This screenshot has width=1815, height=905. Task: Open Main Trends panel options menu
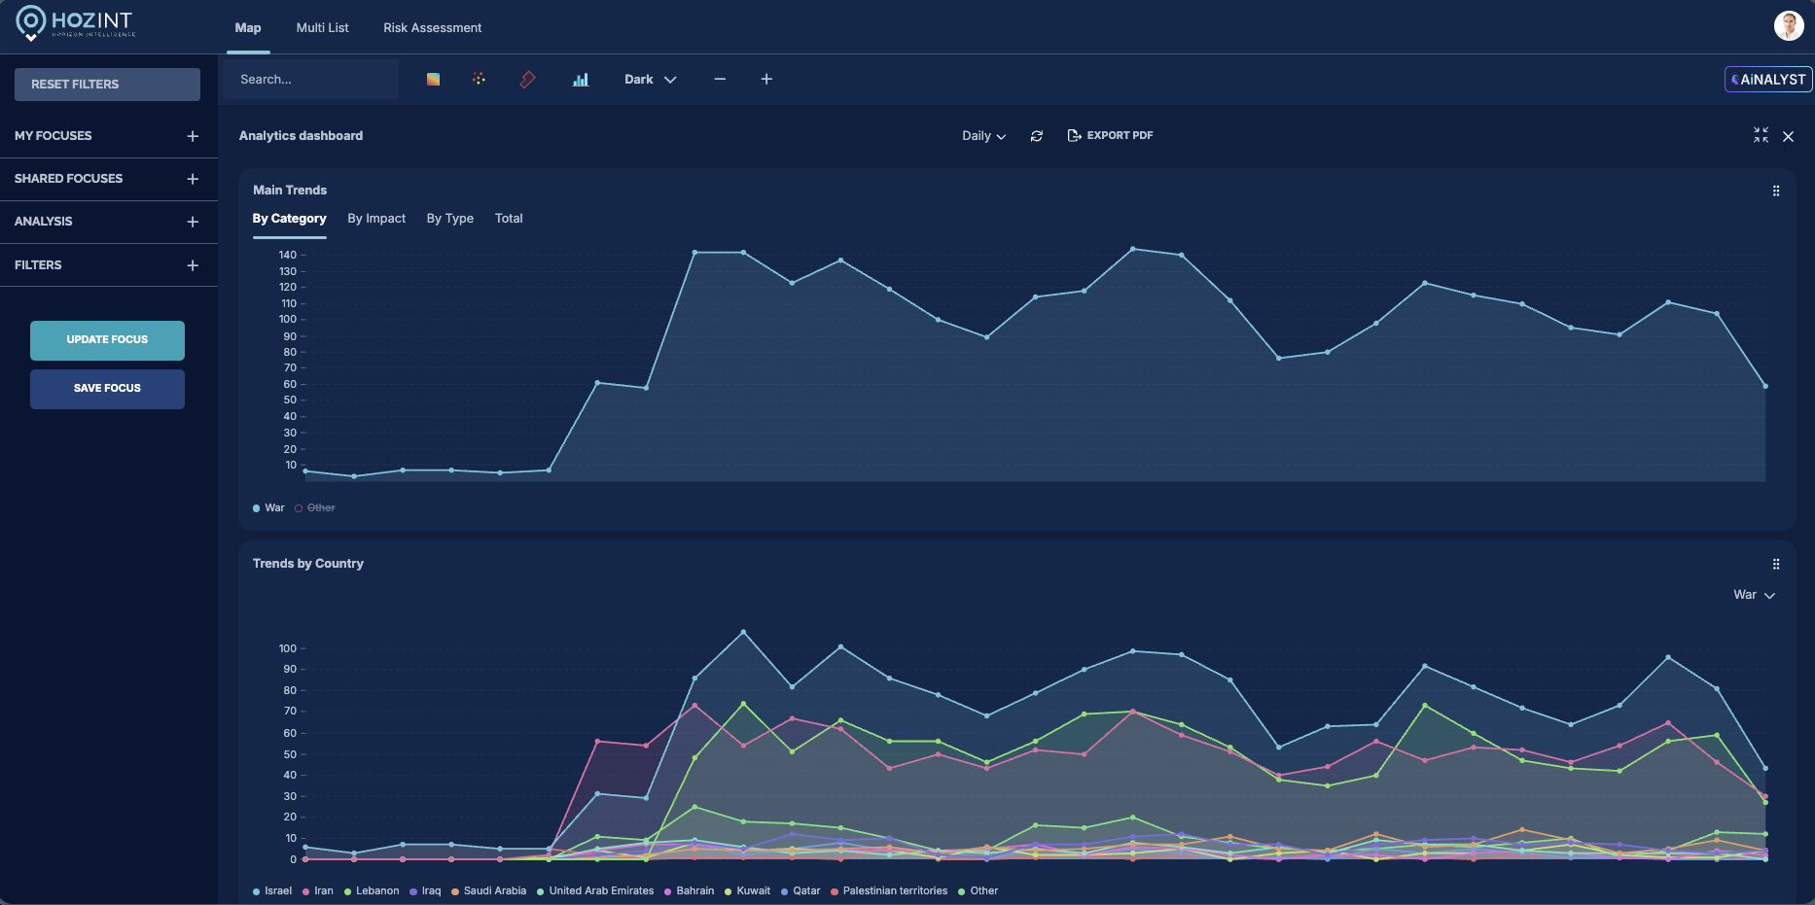click(1776, 191)
